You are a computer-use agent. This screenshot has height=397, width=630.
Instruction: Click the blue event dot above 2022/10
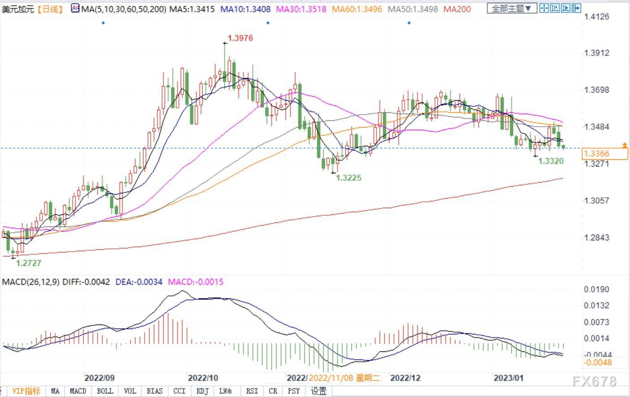[268, 23]
